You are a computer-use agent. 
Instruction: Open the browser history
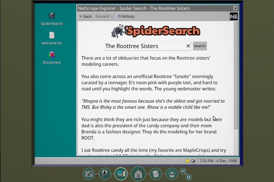pos(126,16)
